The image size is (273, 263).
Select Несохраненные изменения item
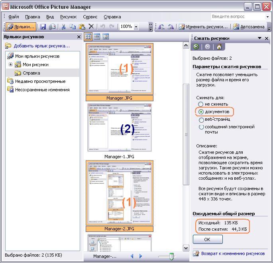(42, 90)
